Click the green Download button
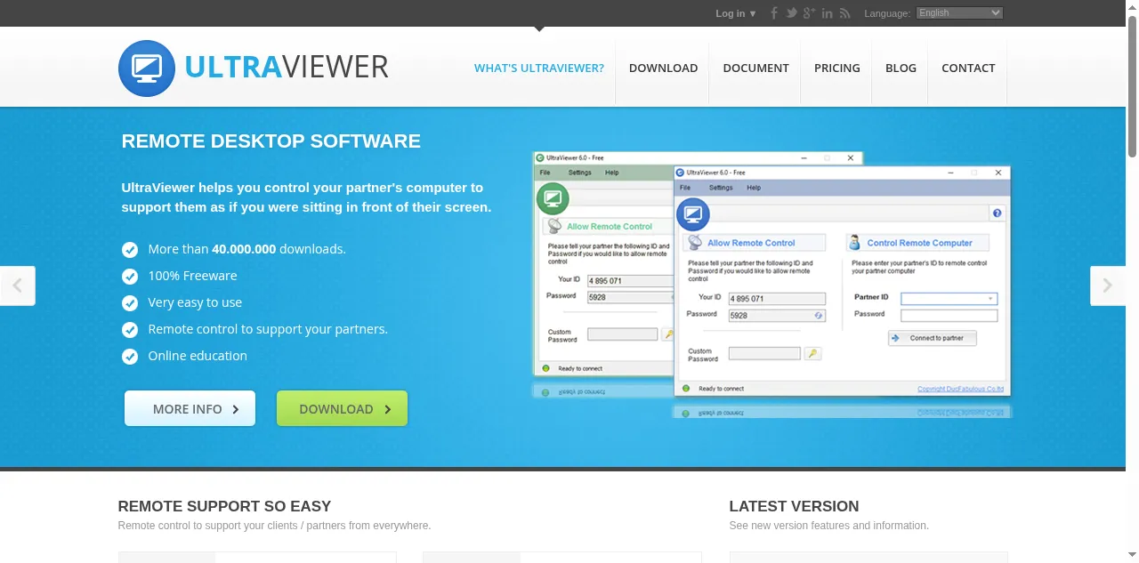Image resolution: width=1139 pixels, height=563 pixels. [x=343, y=409]
